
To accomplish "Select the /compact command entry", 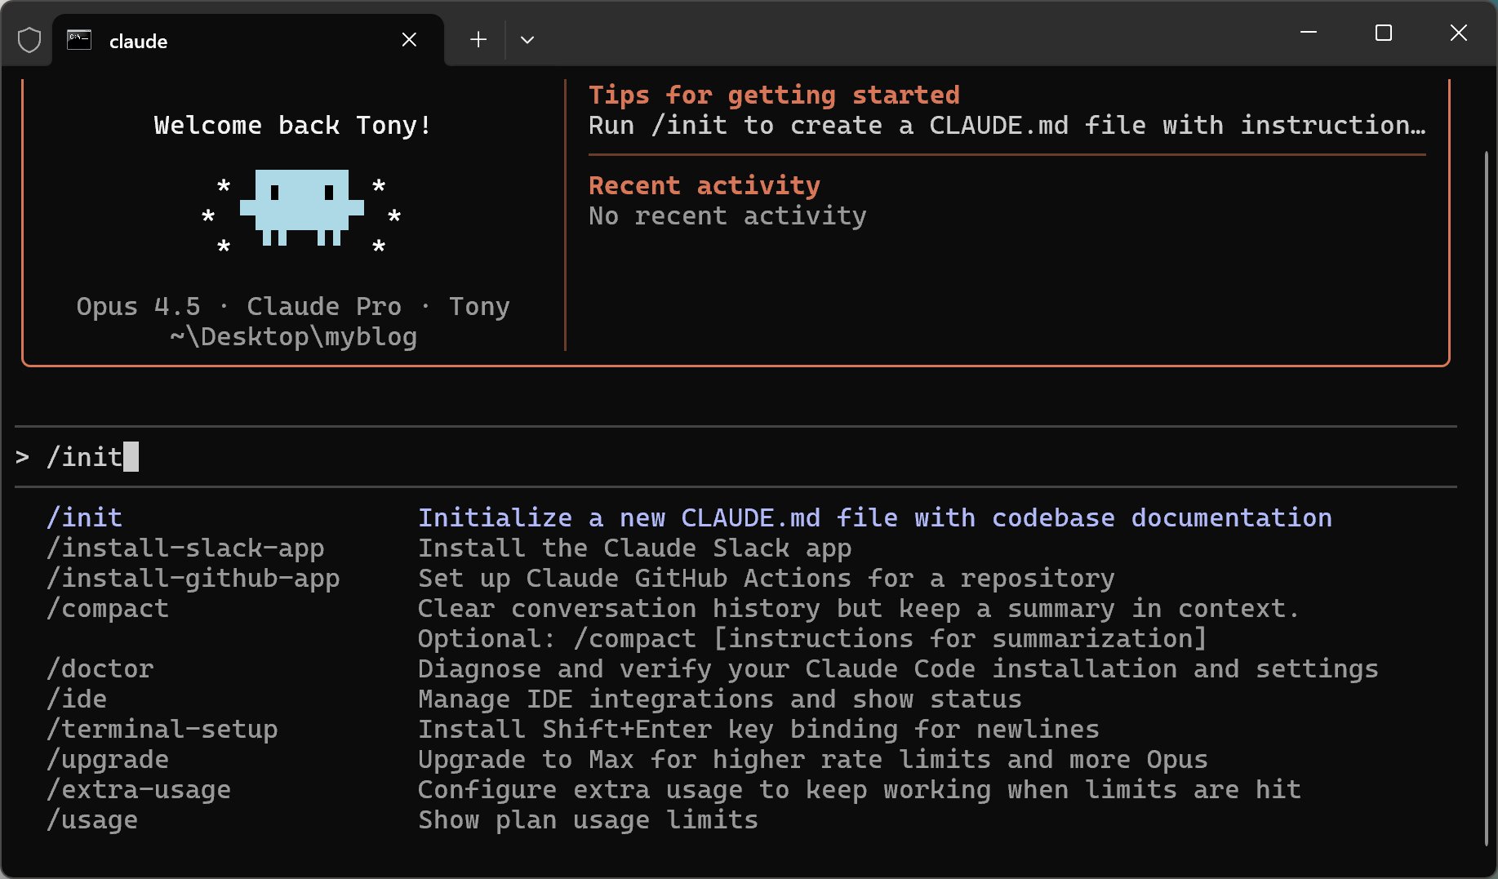I will click(108, 608).
